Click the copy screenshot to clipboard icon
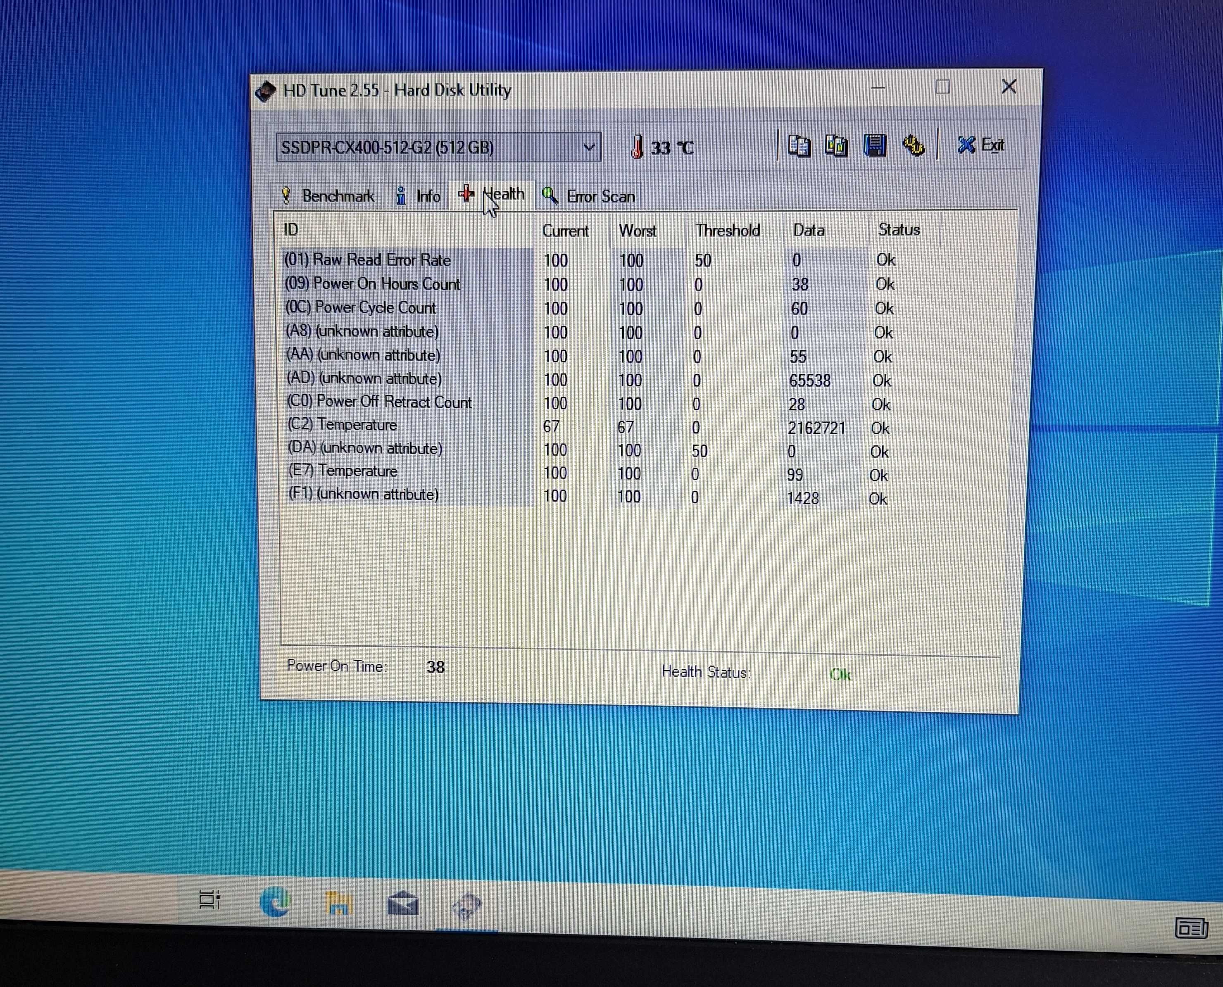1223x987 pixels. 836,146
